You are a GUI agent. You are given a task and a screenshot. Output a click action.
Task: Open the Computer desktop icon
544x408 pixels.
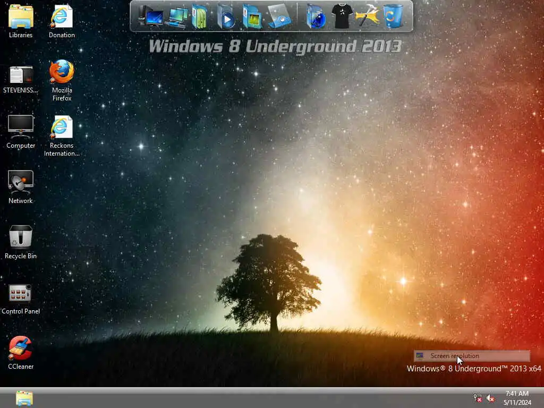coord(21,132)
